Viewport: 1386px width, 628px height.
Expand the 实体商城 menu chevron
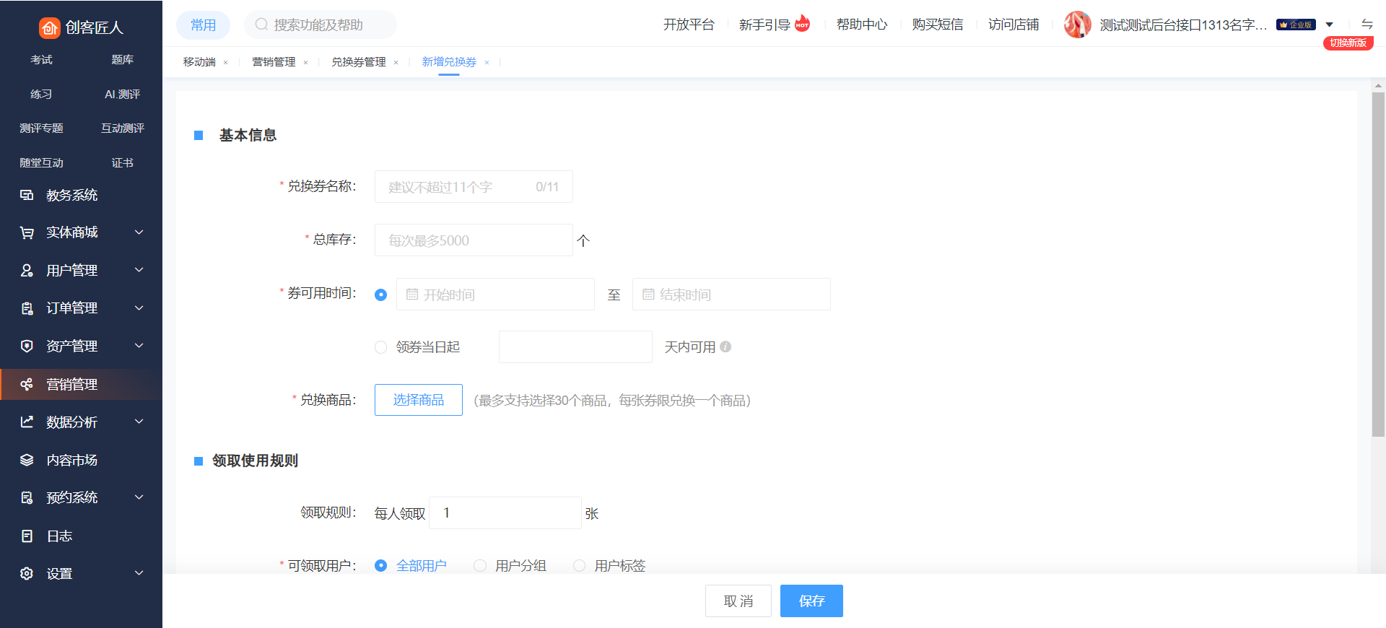pyautogui.click(x=139, y=232)
